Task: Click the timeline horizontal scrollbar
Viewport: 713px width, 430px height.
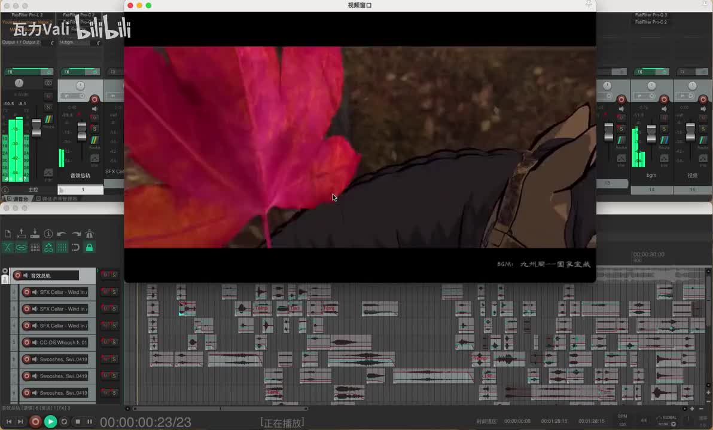Action: tap(221, 408)
